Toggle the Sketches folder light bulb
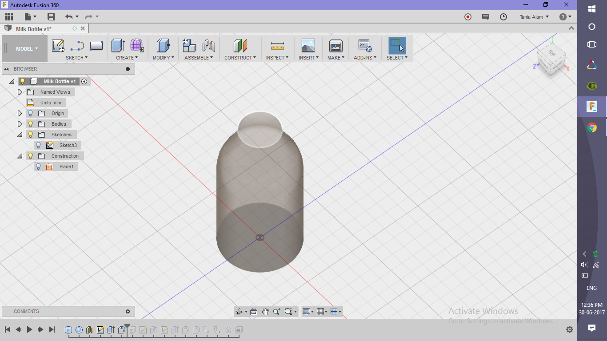 [x=31, y=135]
